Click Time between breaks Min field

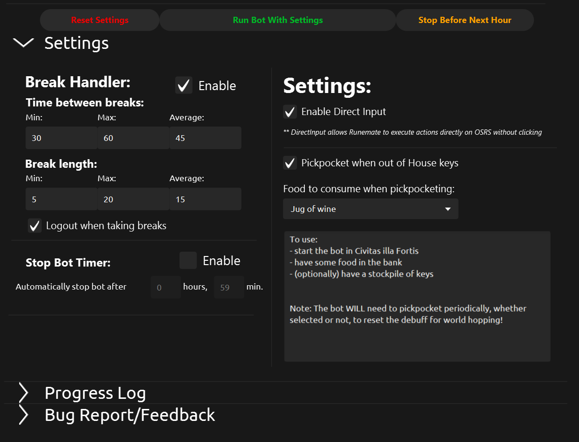[x=61, y=138]
